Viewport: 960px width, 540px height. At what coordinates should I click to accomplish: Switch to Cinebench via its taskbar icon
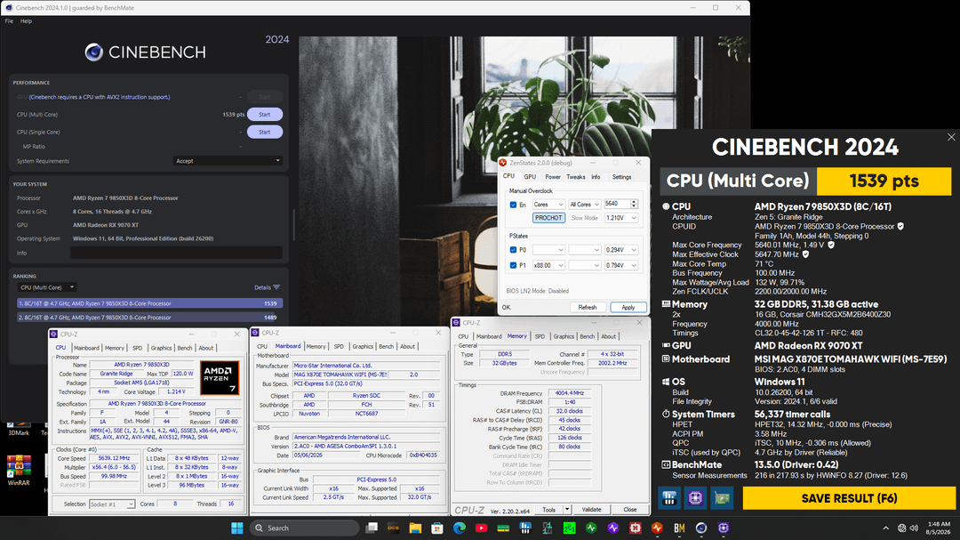click(701, 528)
